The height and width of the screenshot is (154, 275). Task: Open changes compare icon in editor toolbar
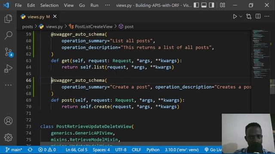249,16
